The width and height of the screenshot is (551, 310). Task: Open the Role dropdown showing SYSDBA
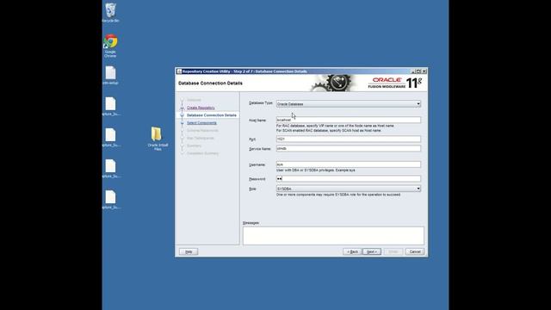click(x=348, y=189)
